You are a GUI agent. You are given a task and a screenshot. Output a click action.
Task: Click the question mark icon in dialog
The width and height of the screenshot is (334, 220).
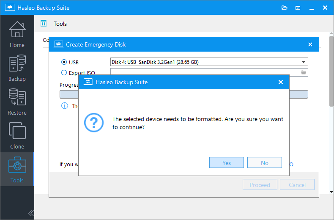[x=94, y=123]
